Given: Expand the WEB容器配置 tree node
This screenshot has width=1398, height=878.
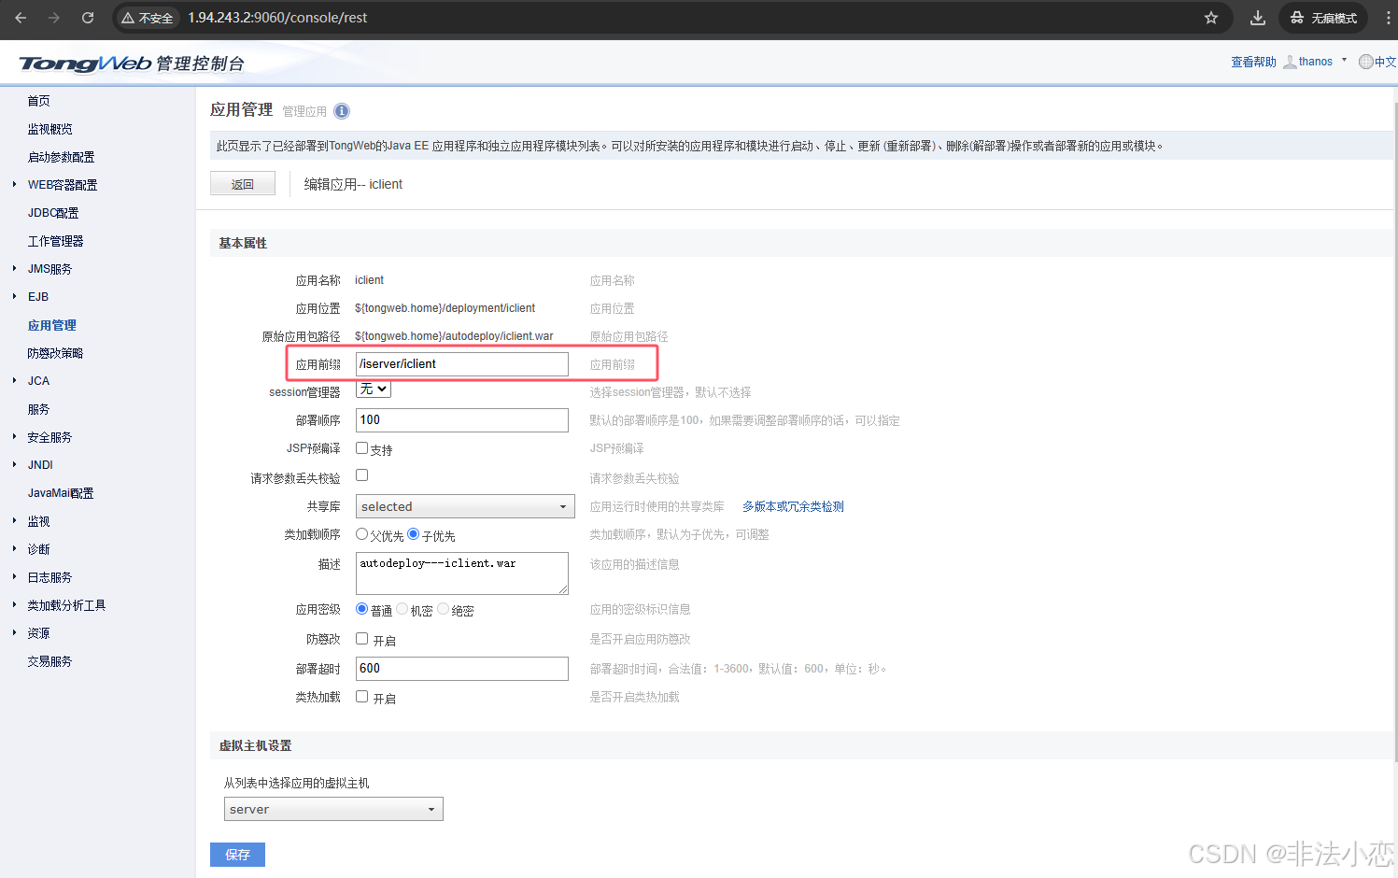Looking at the screenshot, I should (x=15, y=185).
